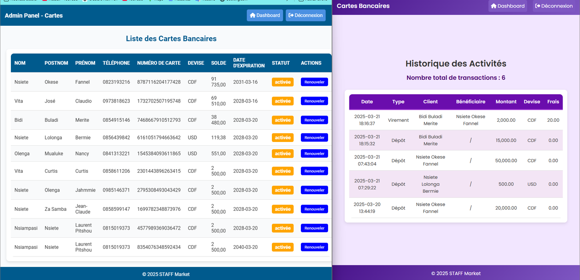Renew the card ending 896263415
This screenshot has height=280, width=580.
click(314, 171)
